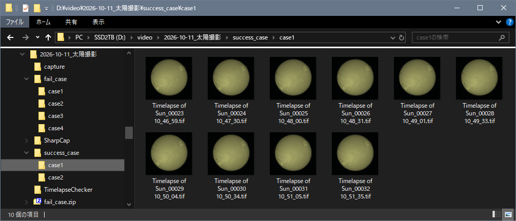
Task: Switch to details view icon
Action: pos(498,214)
